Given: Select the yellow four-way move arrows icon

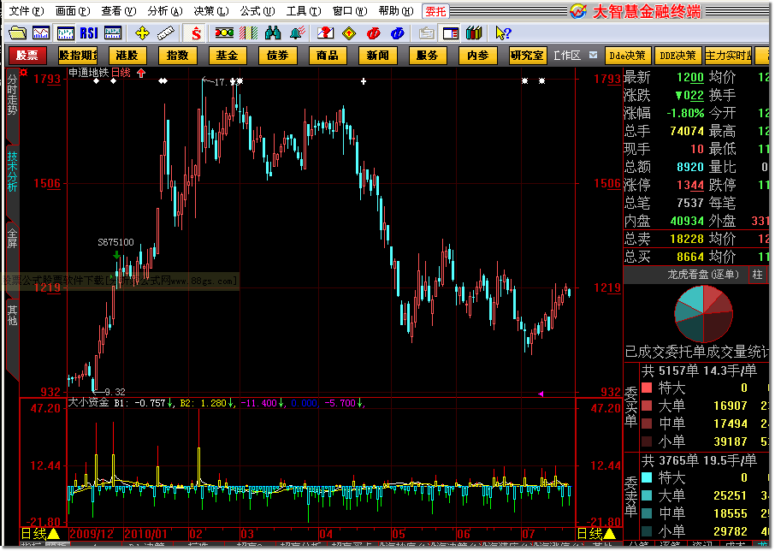Looking at the screenshot, I should pos(142,33).
